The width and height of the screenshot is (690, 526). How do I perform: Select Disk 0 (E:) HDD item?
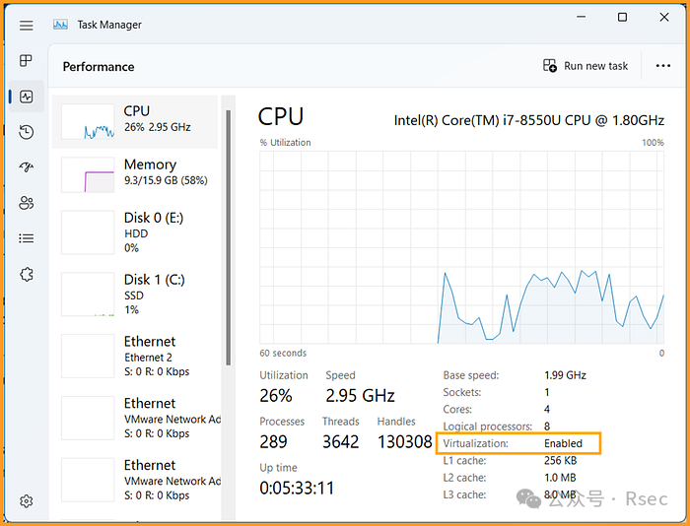(134, 232)
